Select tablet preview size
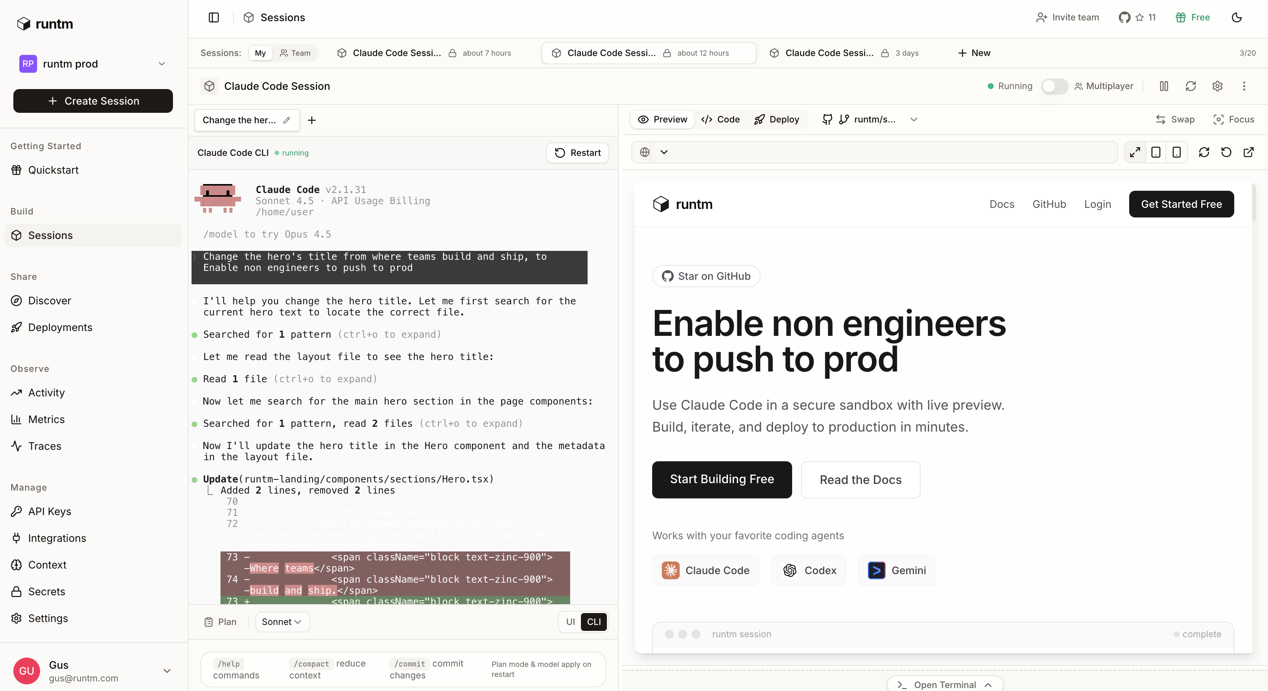This screenshot has height=691, width=1268. coord(1156,152)
